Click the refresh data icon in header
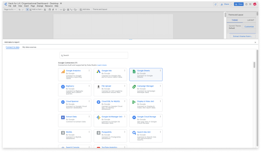 click(x=215, y=4)
